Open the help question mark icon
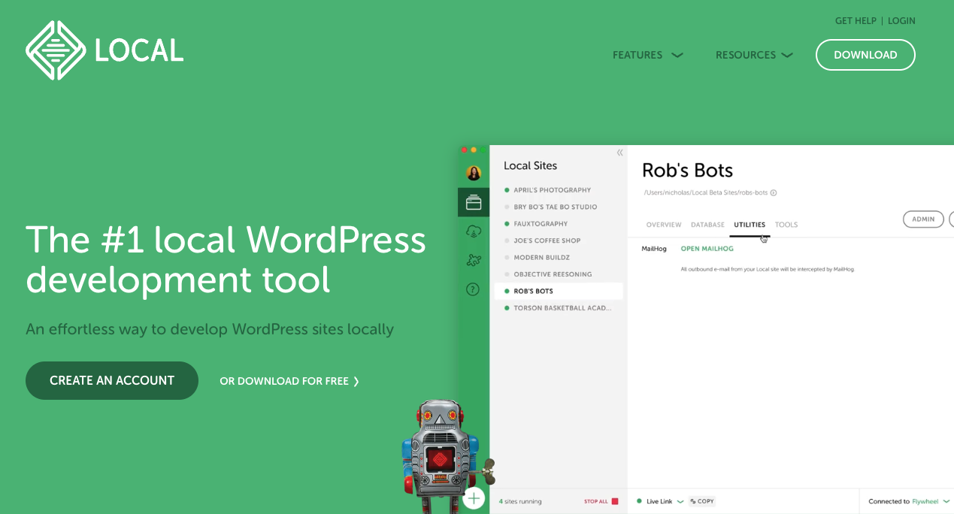954x514 pixels. point(473,289)
